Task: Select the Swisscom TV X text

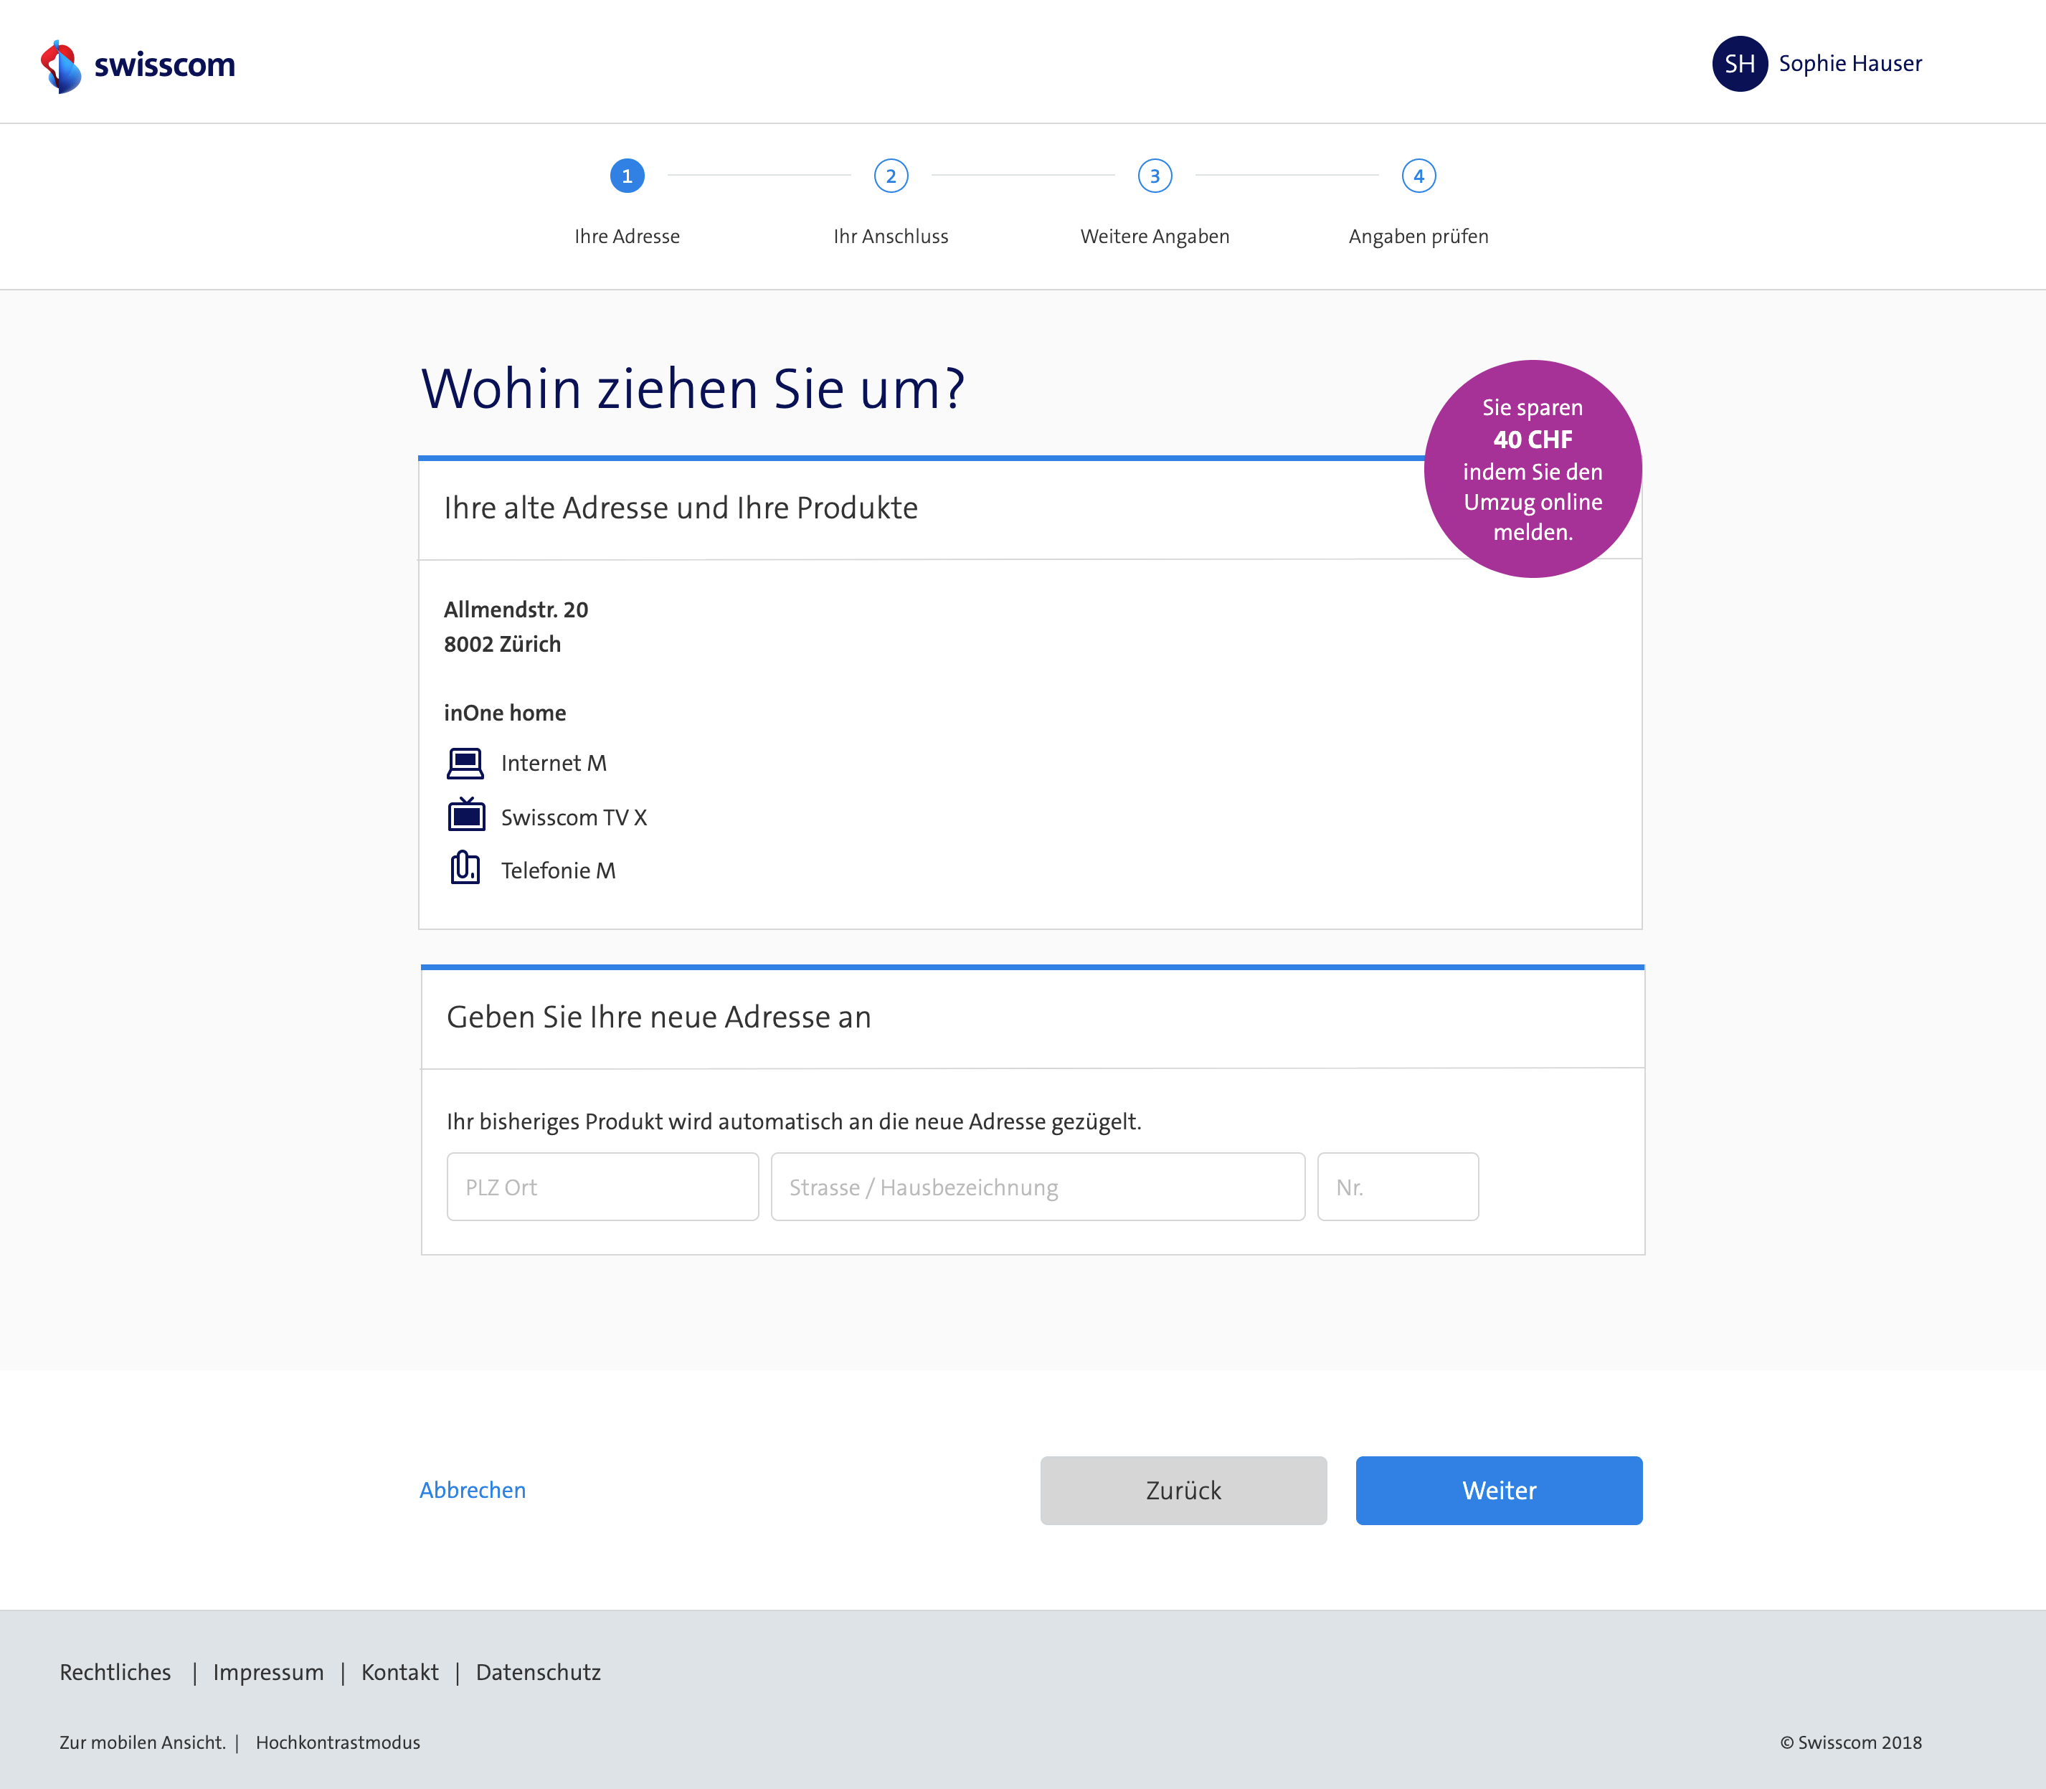Action: (574, 817)
